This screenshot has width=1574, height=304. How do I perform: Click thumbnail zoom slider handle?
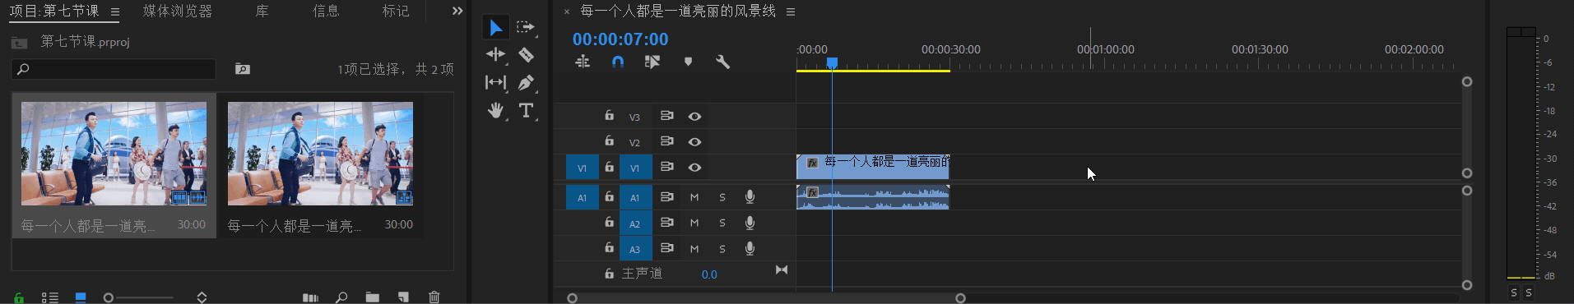click(x=108, y=297)
